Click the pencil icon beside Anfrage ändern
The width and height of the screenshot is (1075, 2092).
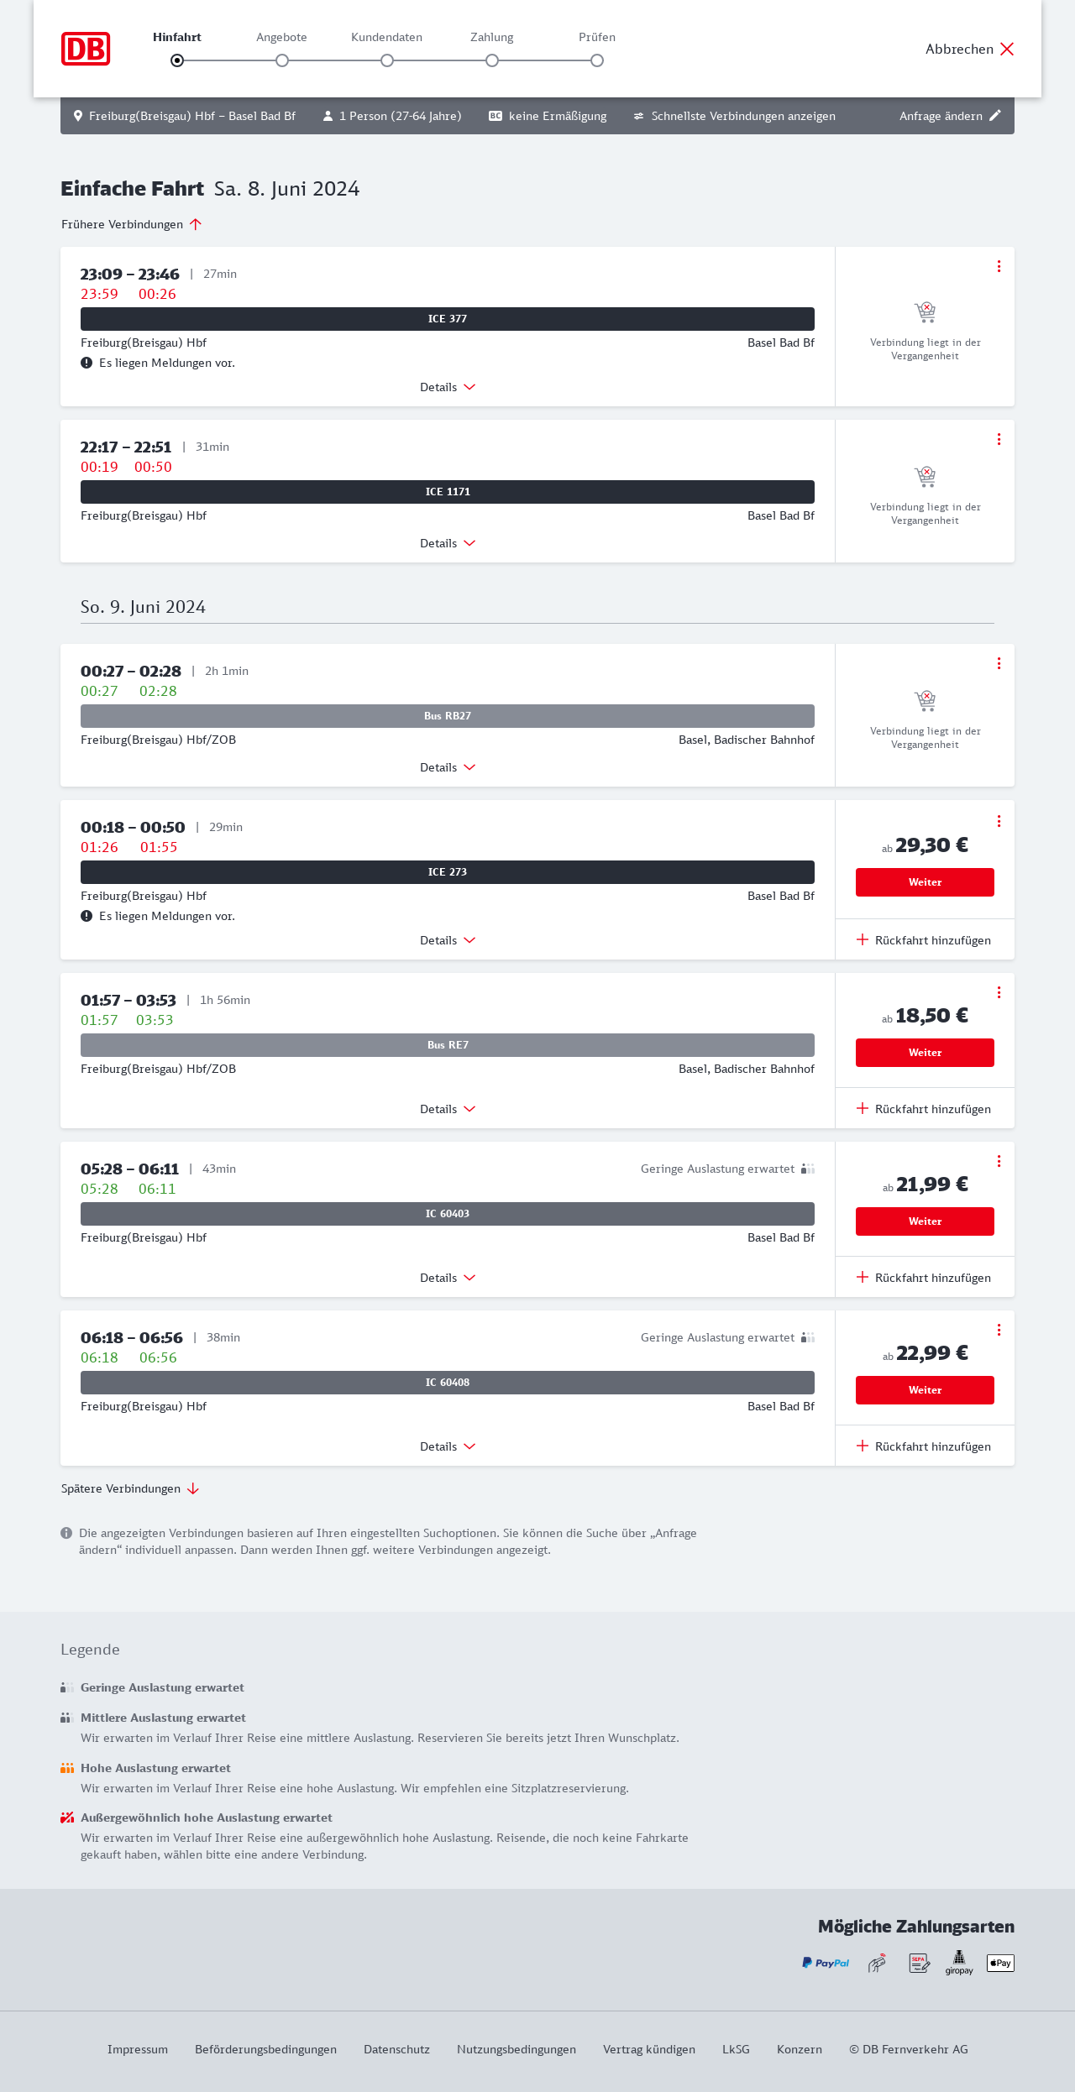(x=995, y=116)
